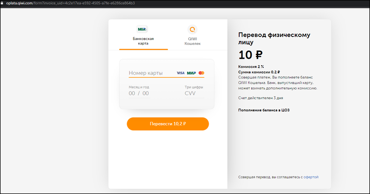The image size is (370, 194).
Task: Open the оферта link
Action: coord(311,177)
